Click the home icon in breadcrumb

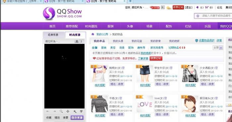(x=93, y=34)
